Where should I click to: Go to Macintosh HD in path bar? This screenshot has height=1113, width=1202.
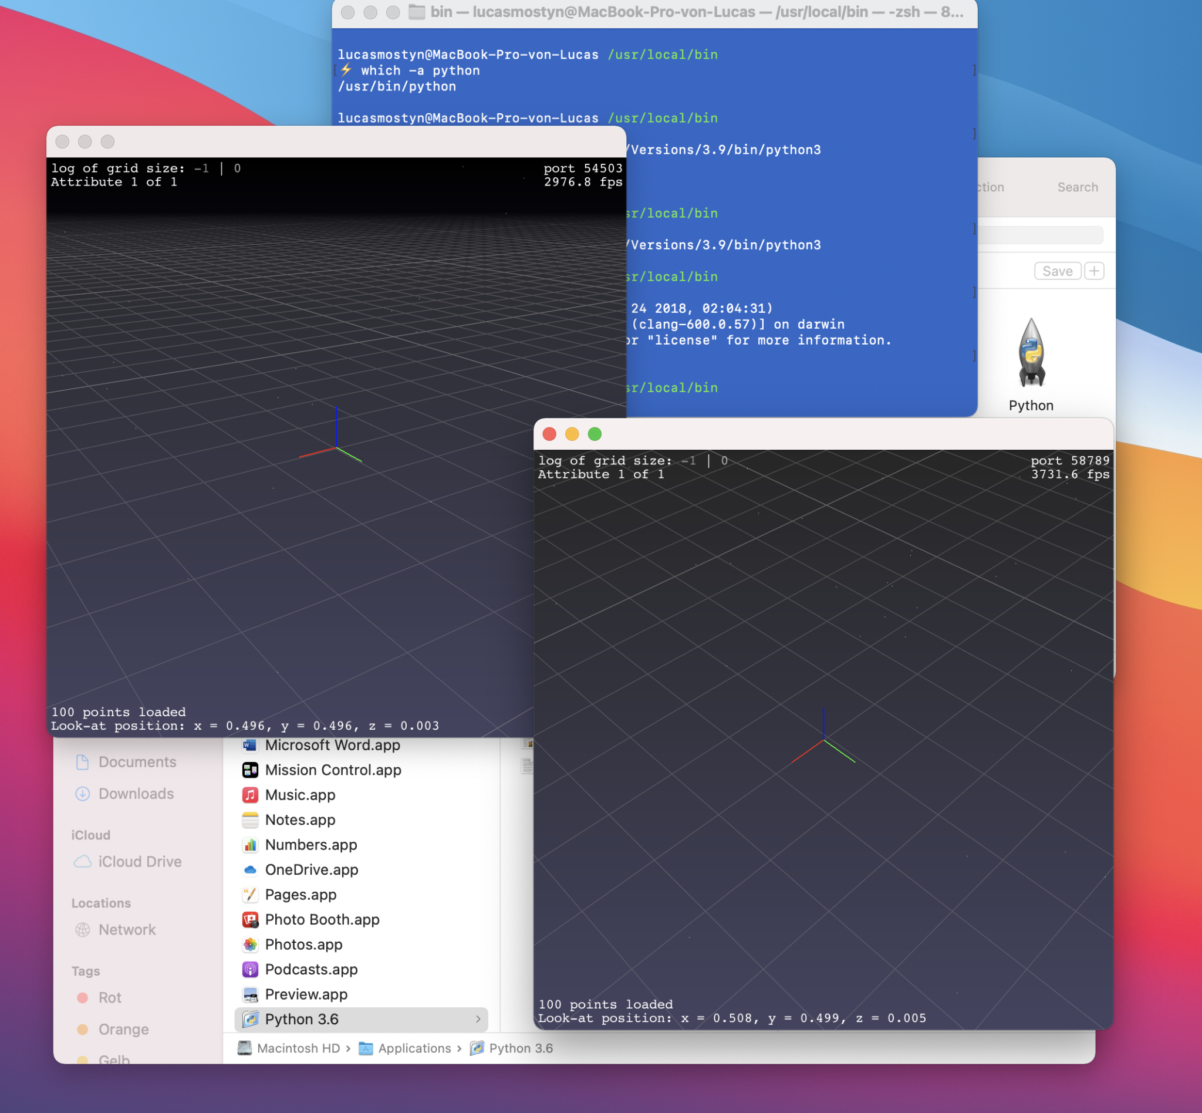(x=298, y=1048)
